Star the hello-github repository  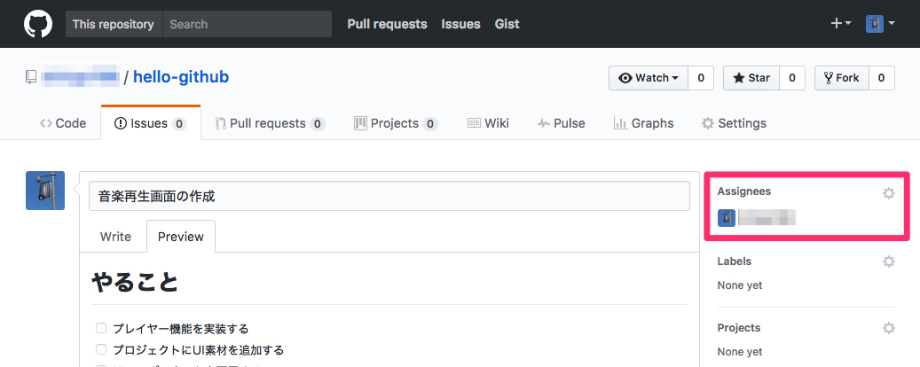click(751, 78)
